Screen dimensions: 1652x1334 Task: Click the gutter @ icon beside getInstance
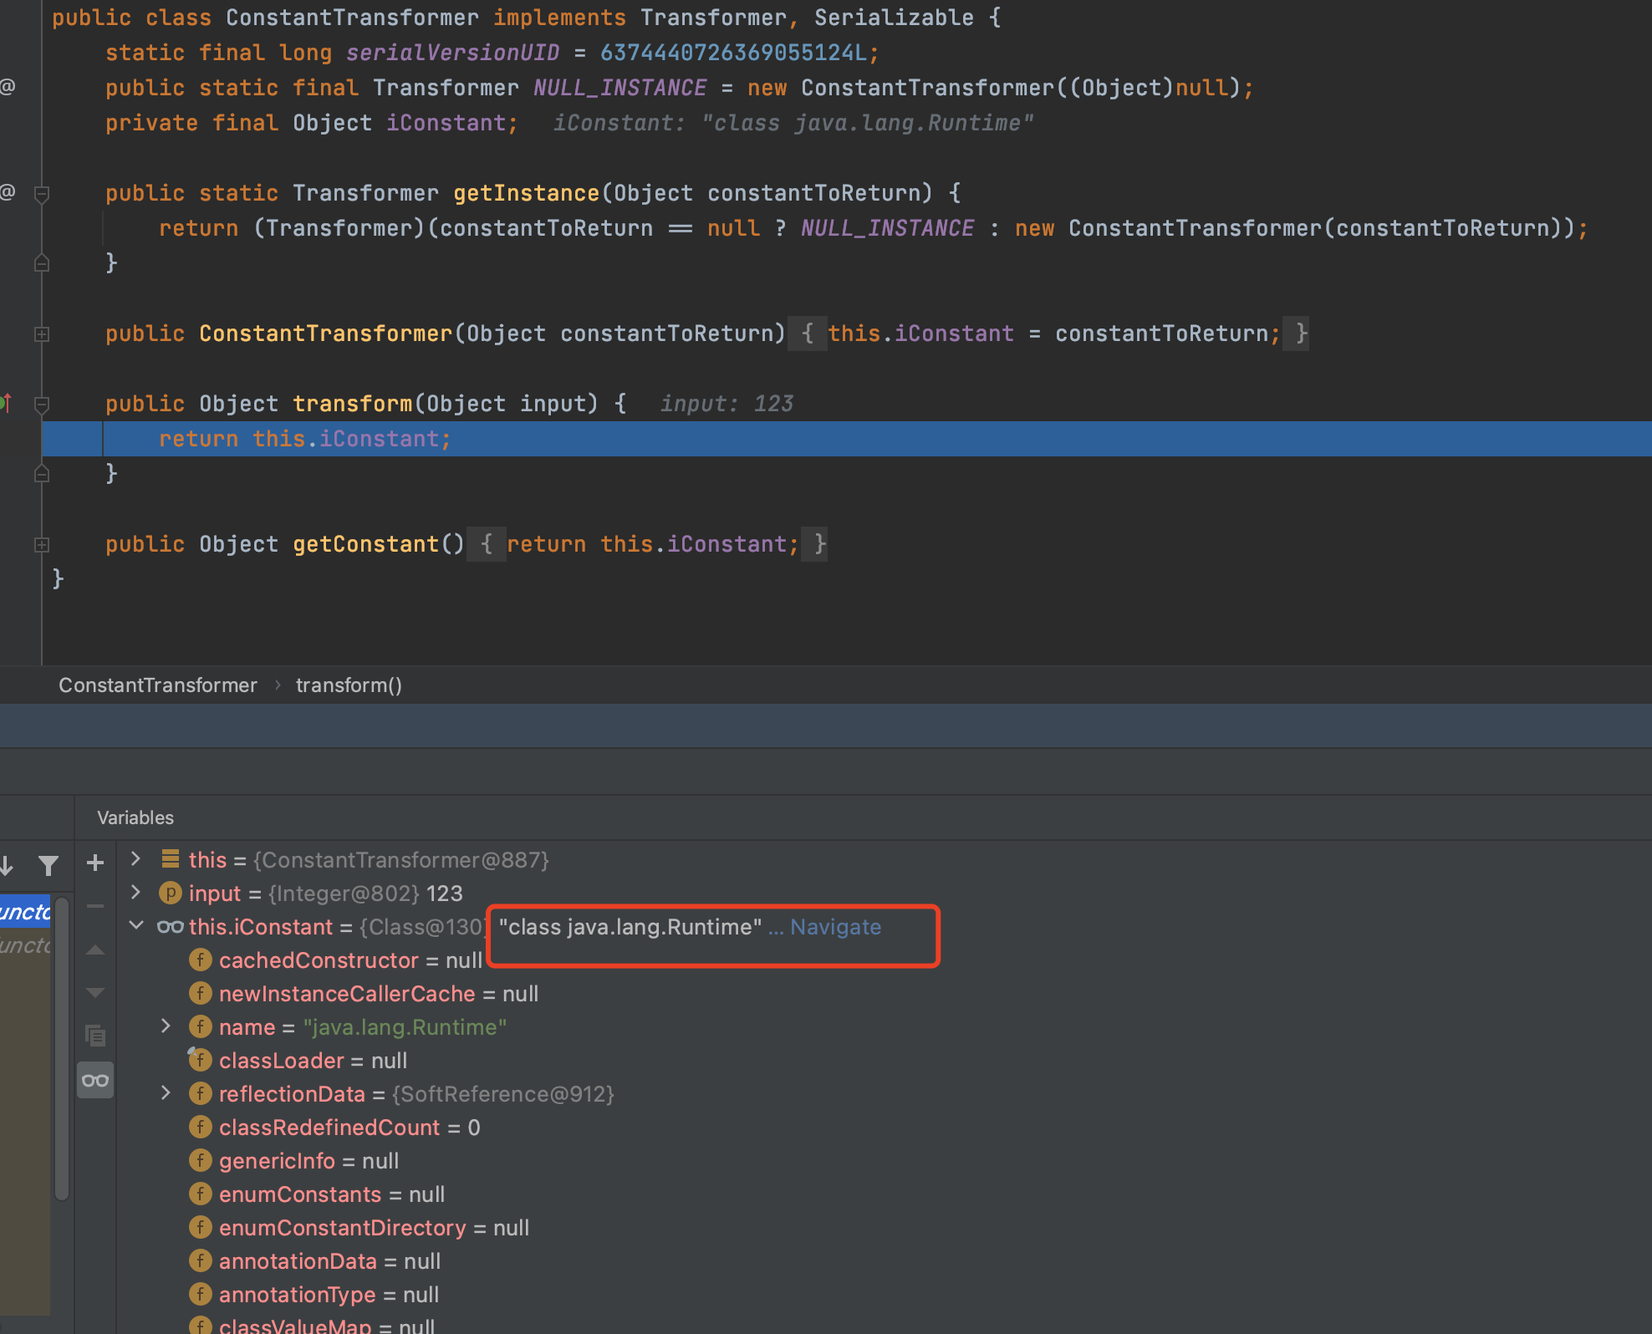tap(8, 192)
